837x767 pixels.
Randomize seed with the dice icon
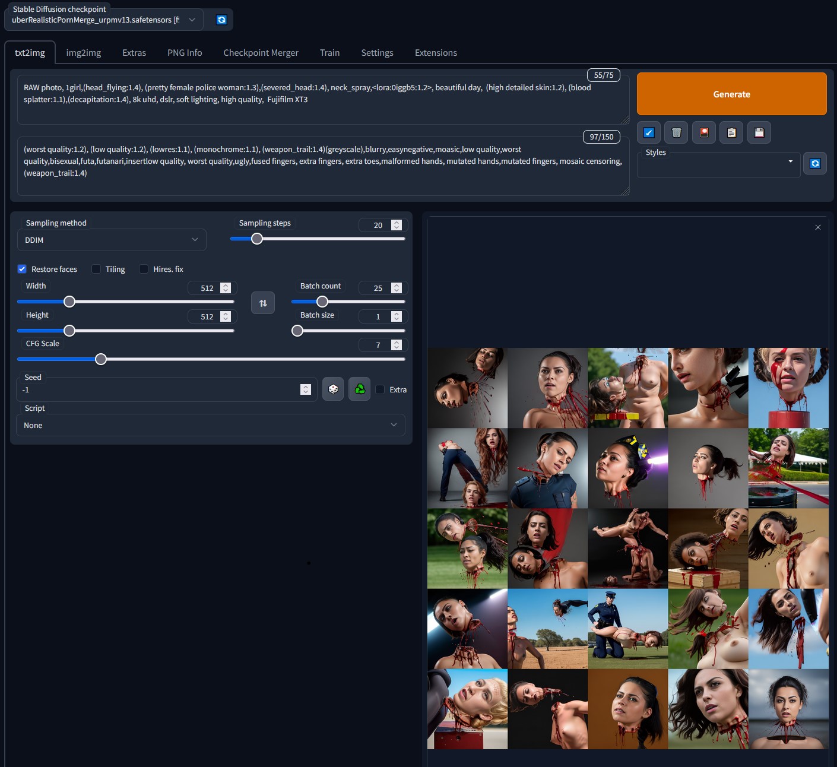pos(333,389)
